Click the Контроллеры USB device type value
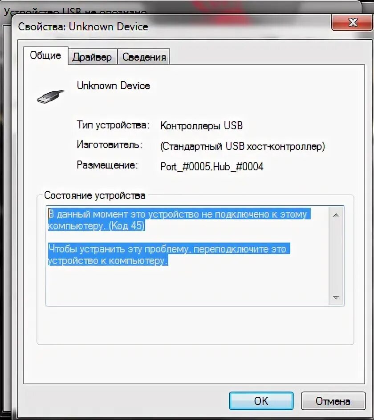Viewport: 374px width, 420px height. [x=201, y=126]
